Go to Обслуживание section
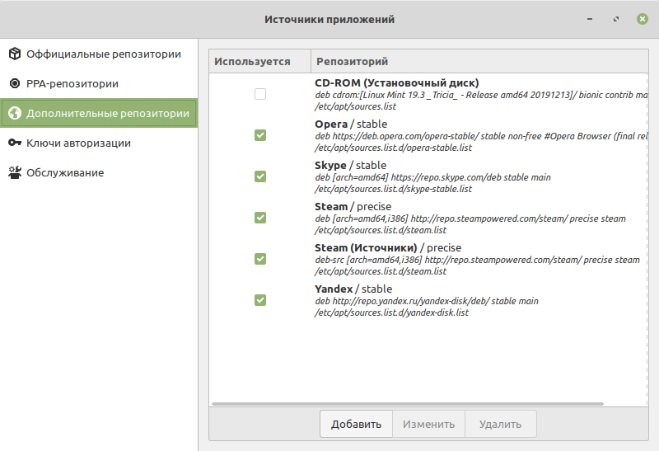 (x=99, y=172)
